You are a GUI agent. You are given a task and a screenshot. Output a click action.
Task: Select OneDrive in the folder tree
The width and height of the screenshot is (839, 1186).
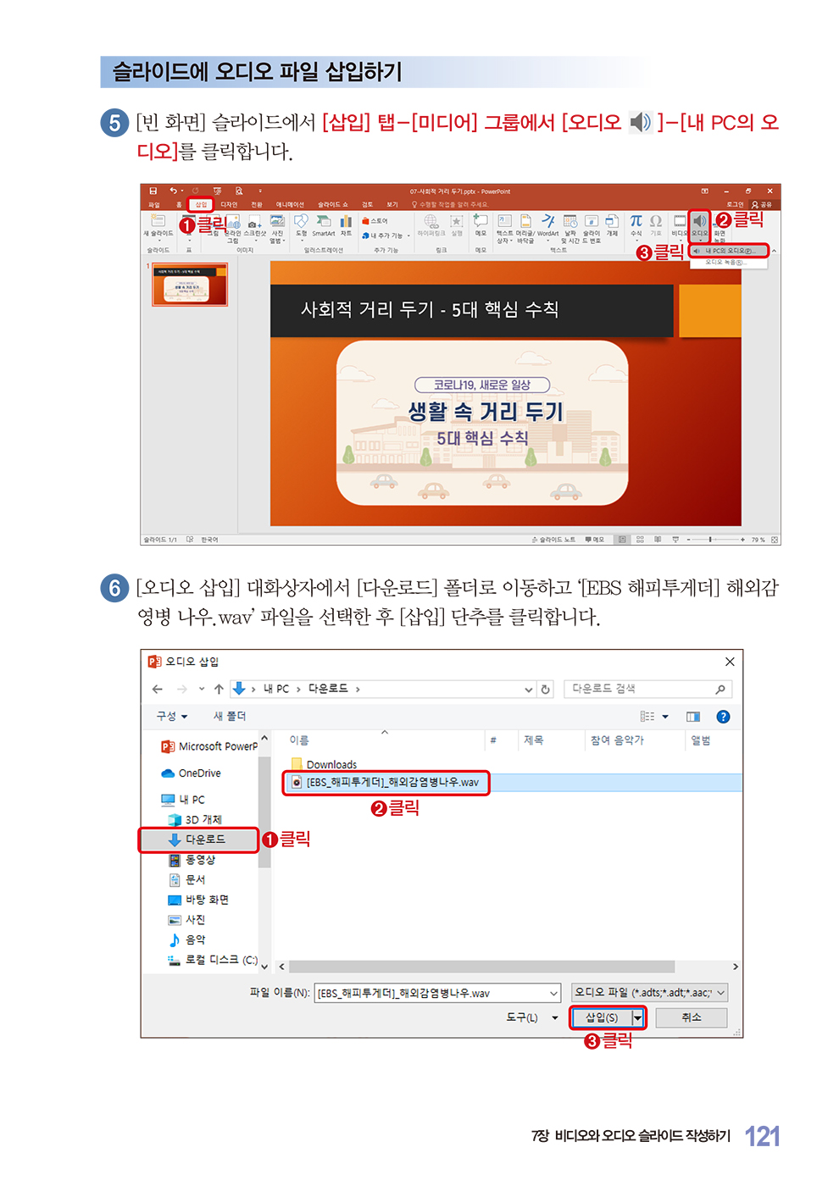click(192, 773)
